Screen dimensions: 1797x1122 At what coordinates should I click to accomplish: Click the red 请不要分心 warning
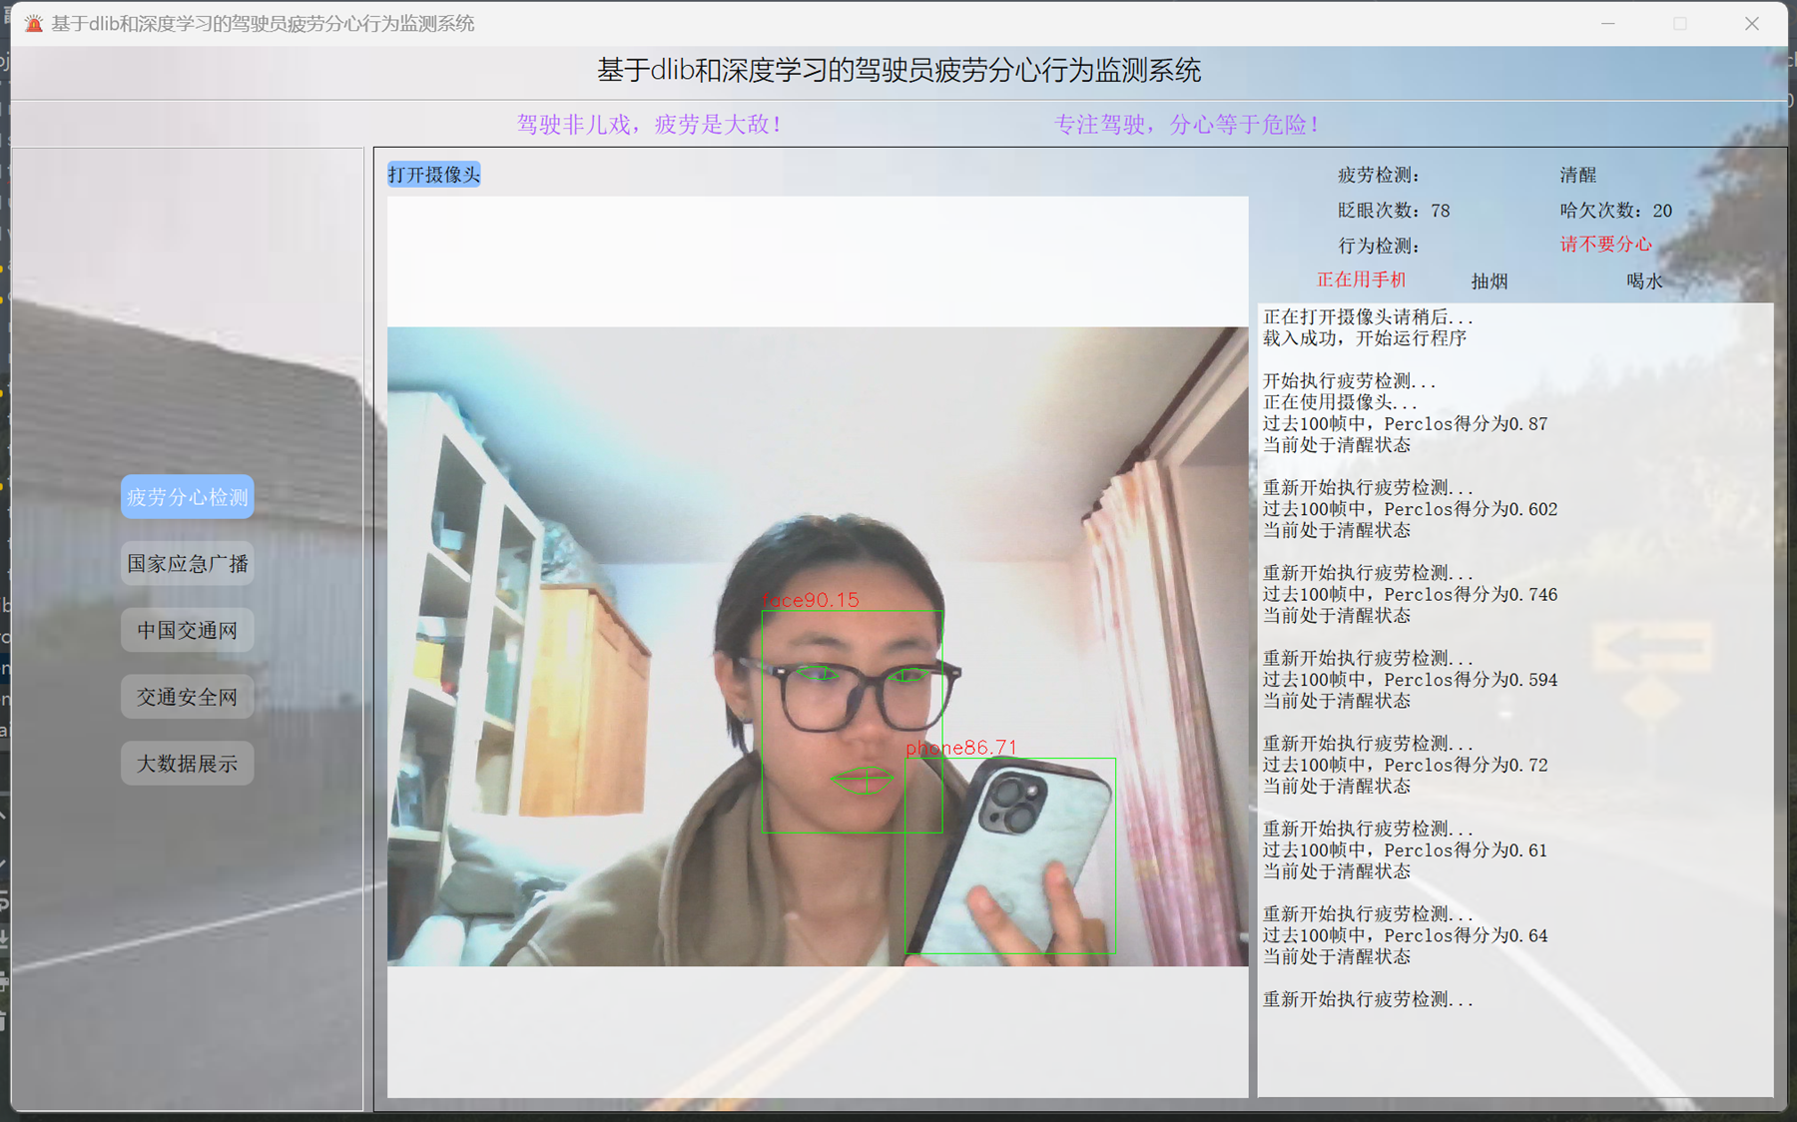point(1605,245)
